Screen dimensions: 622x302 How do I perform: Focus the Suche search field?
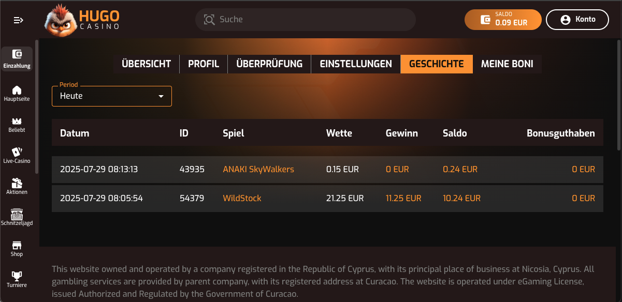point(306,20)
